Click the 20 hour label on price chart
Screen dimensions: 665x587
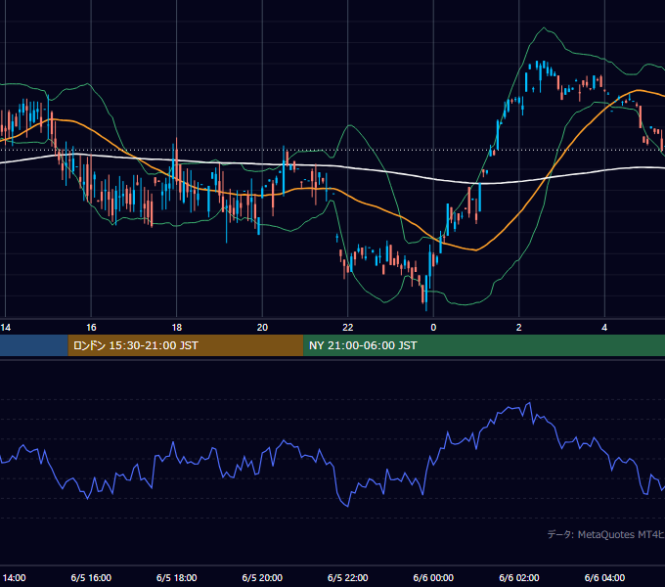262,328
